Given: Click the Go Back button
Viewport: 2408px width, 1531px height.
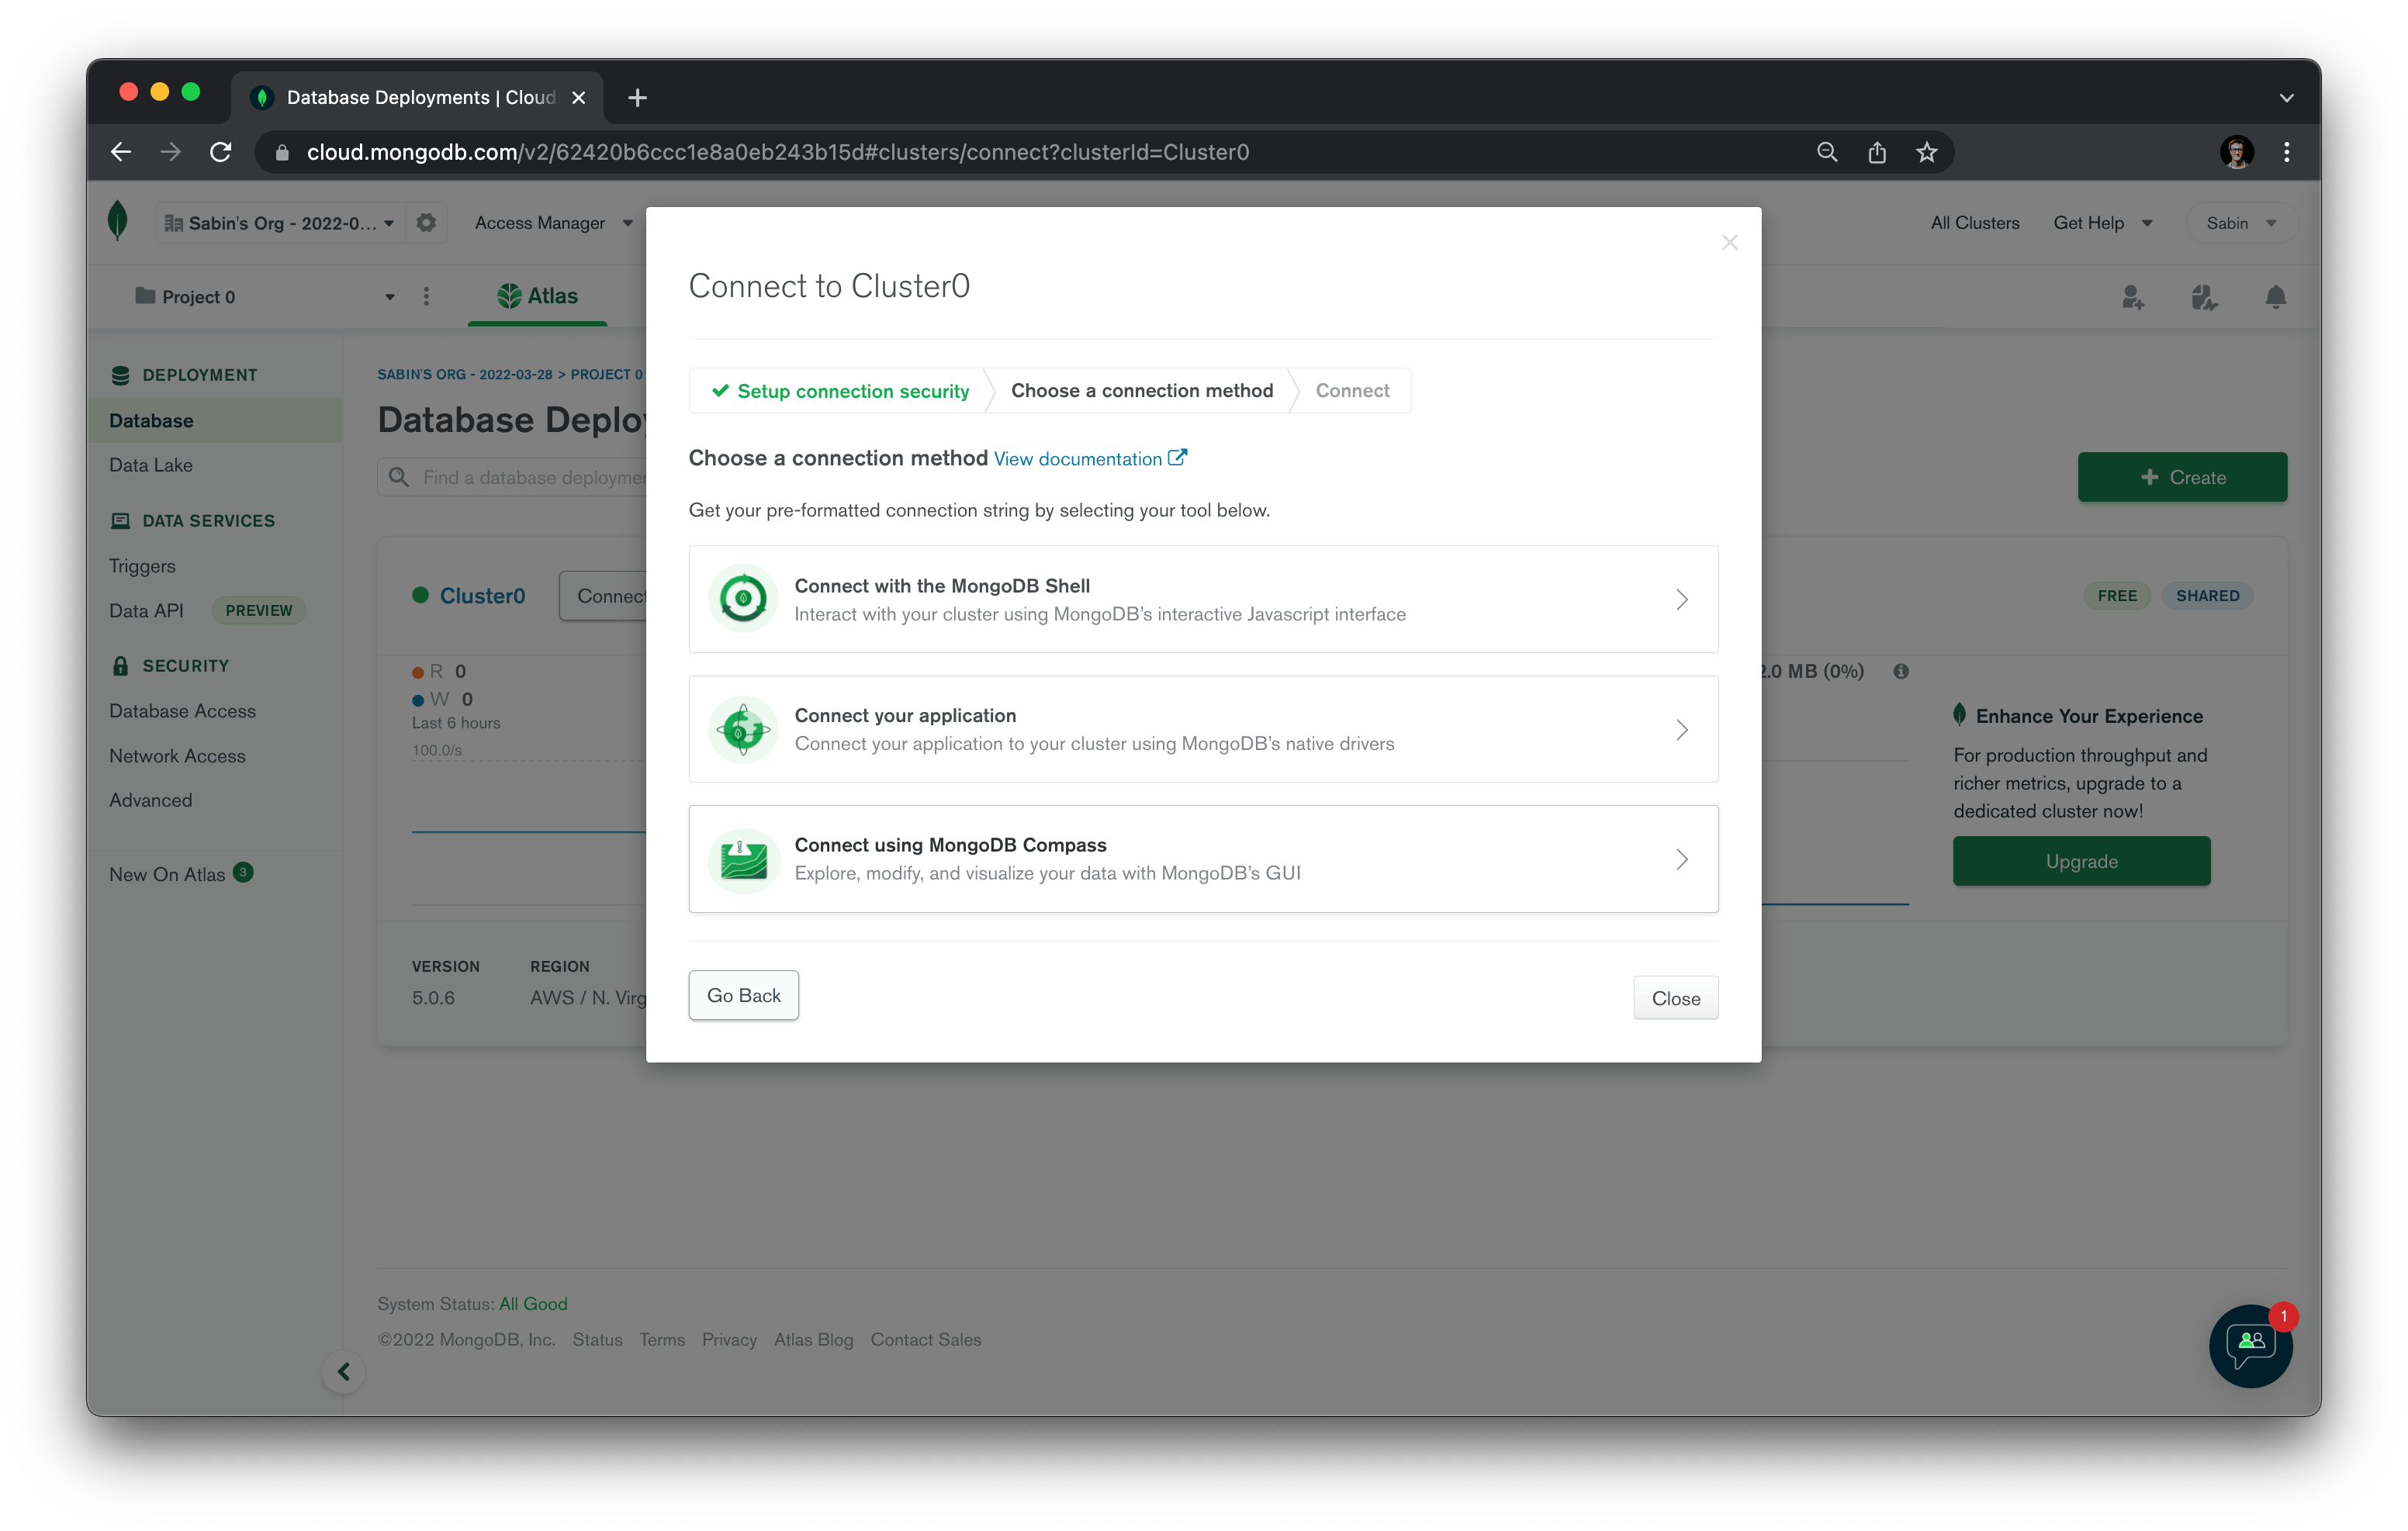Looking at the screenshot, I should click(743, 995).
